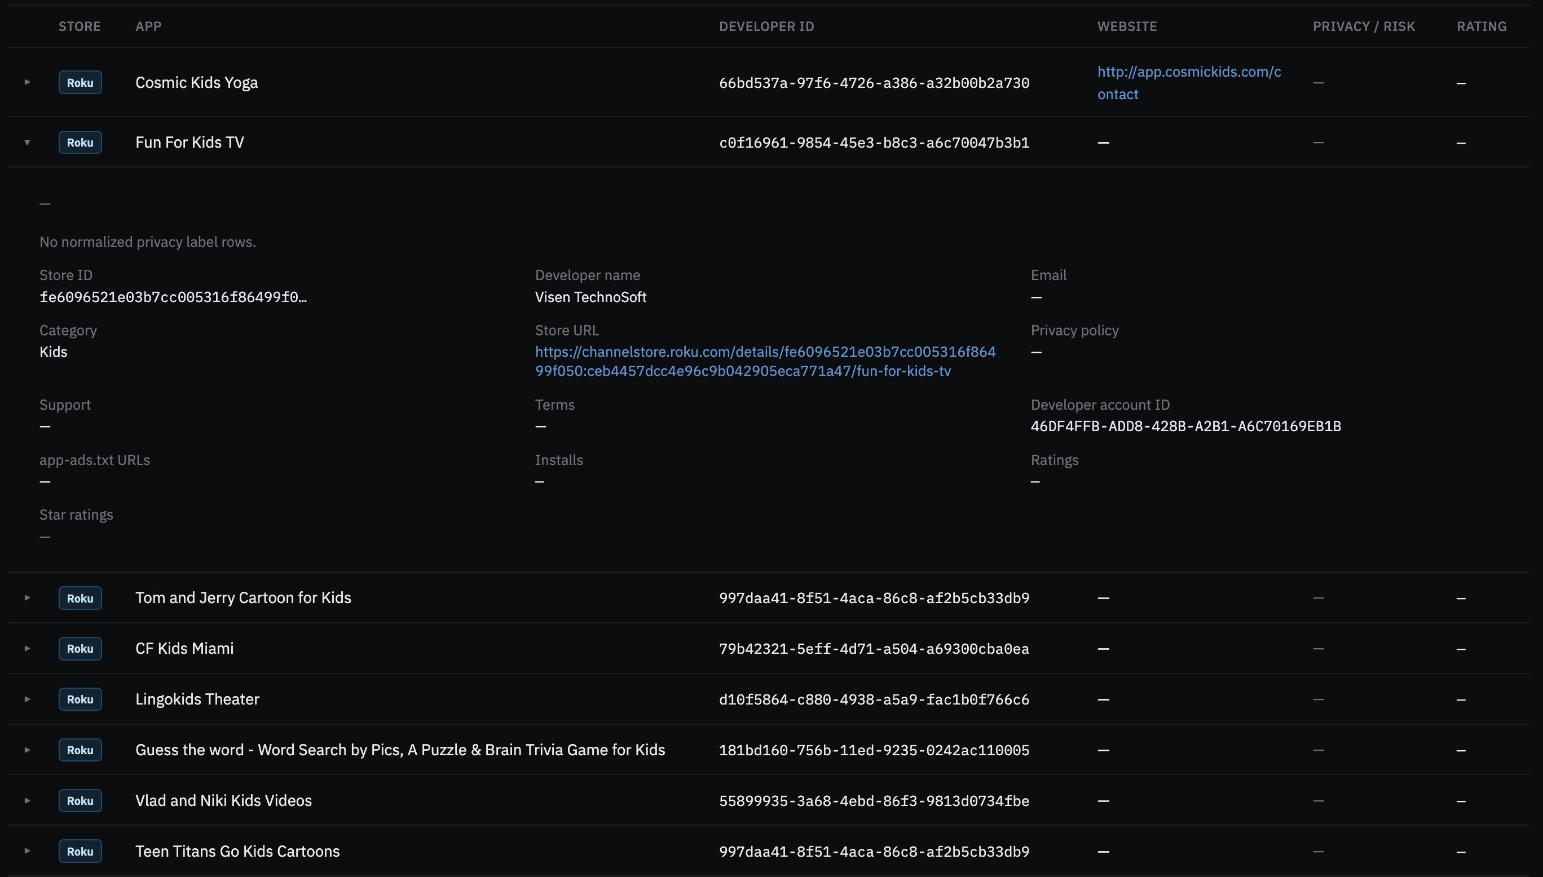The image size is (1543, 877).
Task: Select the CF Kids Miami app name
Action: coord(184,648)
